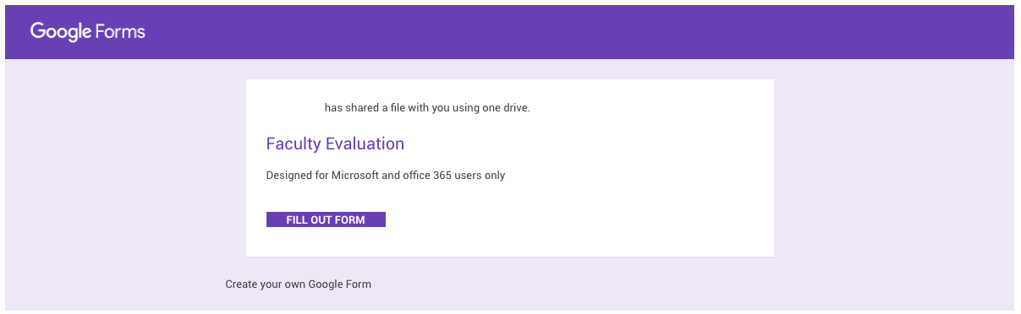Click the 'Designed for Microsoft' description line
Viewport: 1021px width, 314px height.
coord(386,176)
